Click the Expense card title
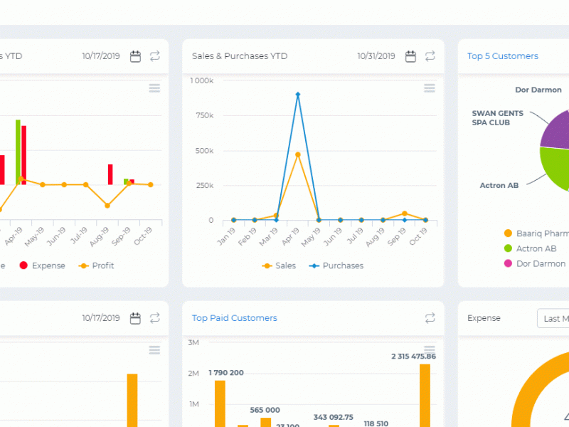This screenshot has width=569, height=427. 484,318
